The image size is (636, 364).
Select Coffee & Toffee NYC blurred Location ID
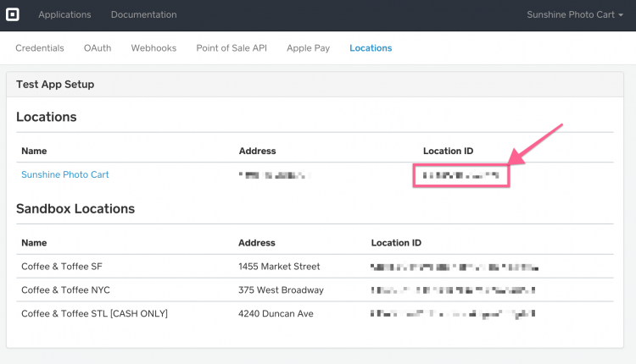pos(453,290)
